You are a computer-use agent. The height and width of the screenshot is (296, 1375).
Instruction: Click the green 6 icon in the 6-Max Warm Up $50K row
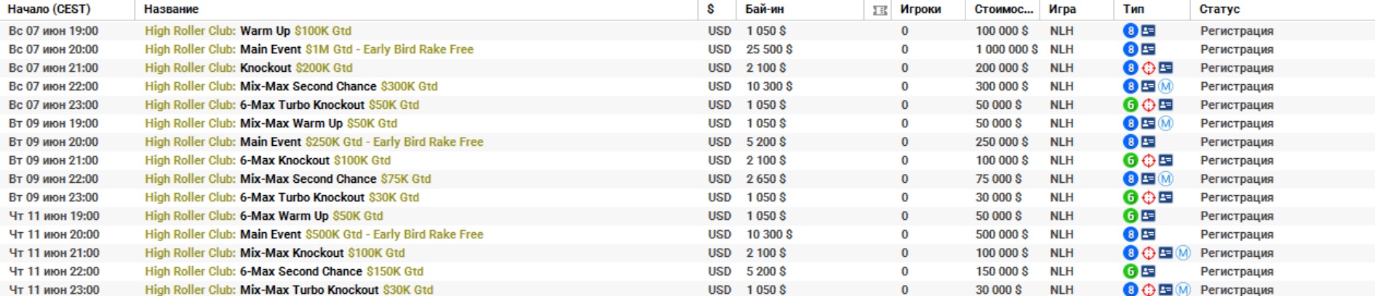(1130, 216)
